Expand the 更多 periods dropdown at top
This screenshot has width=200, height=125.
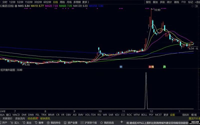tap(85, 2)
